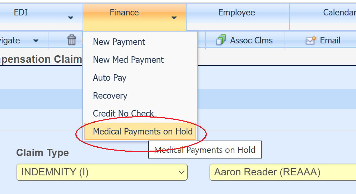
Task: Switch to the EDI tab
Action: click(x=21, y=13)
